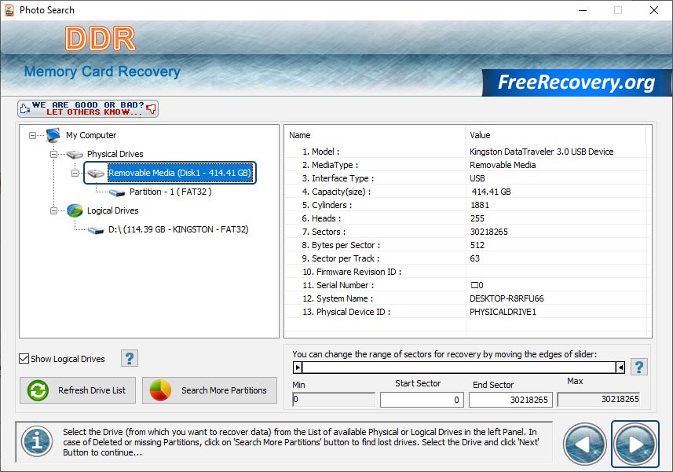Click the Partition - 1 drive icon

point(117,192)
